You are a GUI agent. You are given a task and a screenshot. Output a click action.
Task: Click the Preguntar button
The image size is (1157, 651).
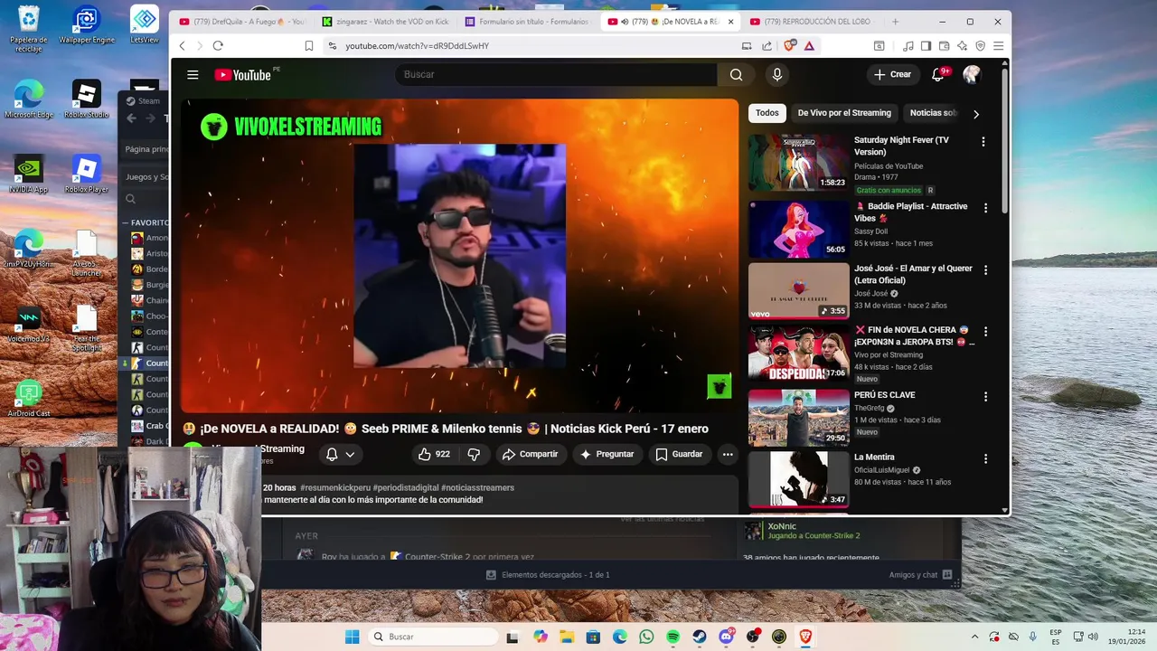[x=607, y=454]
